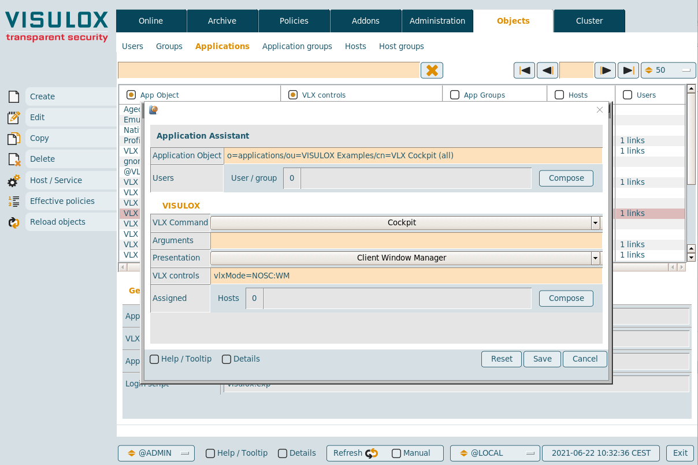
Task: Click the Copy icon in sidebar
Action: point(14,139)
